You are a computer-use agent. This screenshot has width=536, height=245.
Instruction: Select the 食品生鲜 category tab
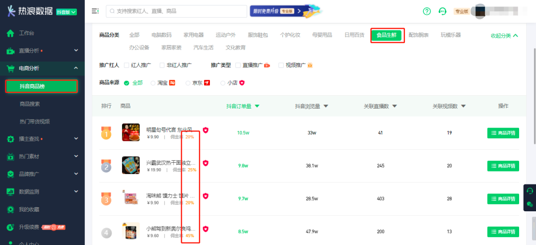[386, 35]
